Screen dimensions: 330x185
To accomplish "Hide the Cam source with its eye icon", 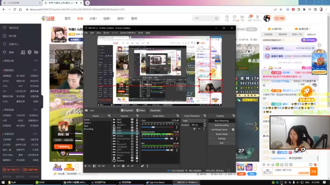I will (x=132, y=130).
